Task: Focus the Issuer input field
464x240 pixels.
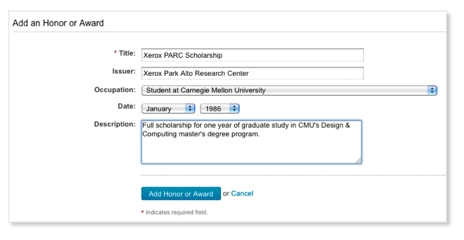Action: pos(252,73)
